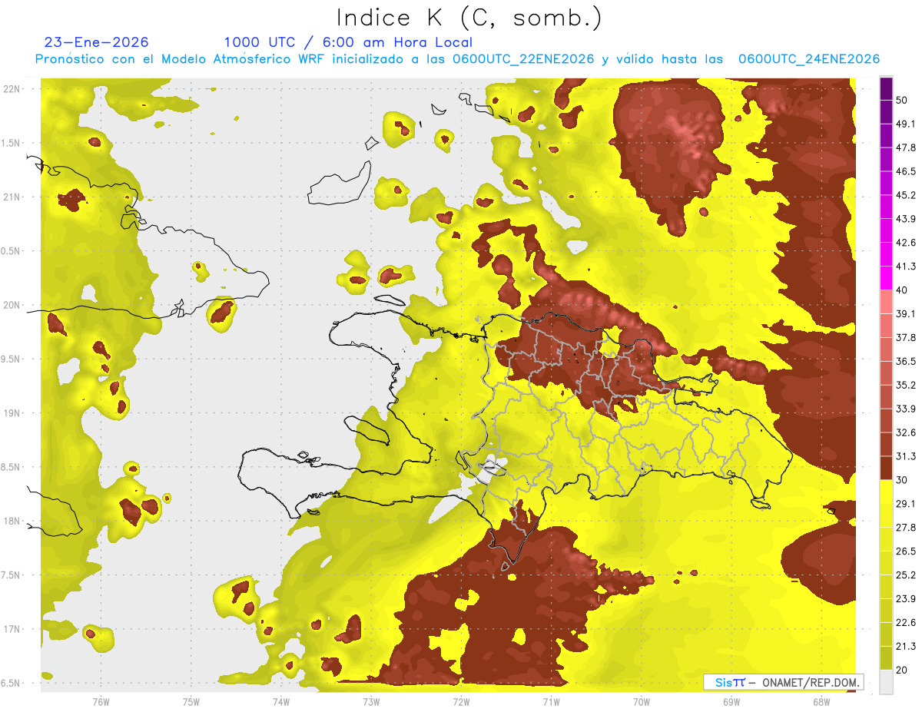Click the legend value "46.5"
Viewport: 922px width, 712px height.
pyautogui.click(x=906, y=171)
